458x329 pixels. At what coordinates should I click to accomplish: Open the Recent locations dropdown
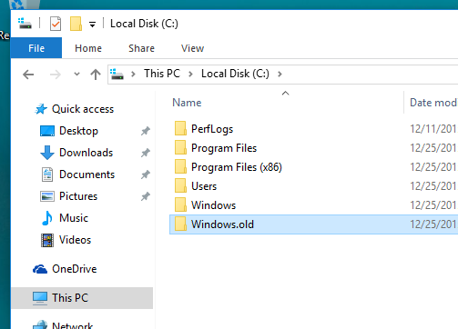coord(76,74)
